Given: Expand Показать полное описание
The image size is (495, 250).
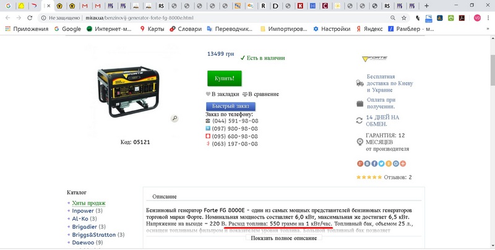Looking at the screenshot, I should tap(284, 238).
